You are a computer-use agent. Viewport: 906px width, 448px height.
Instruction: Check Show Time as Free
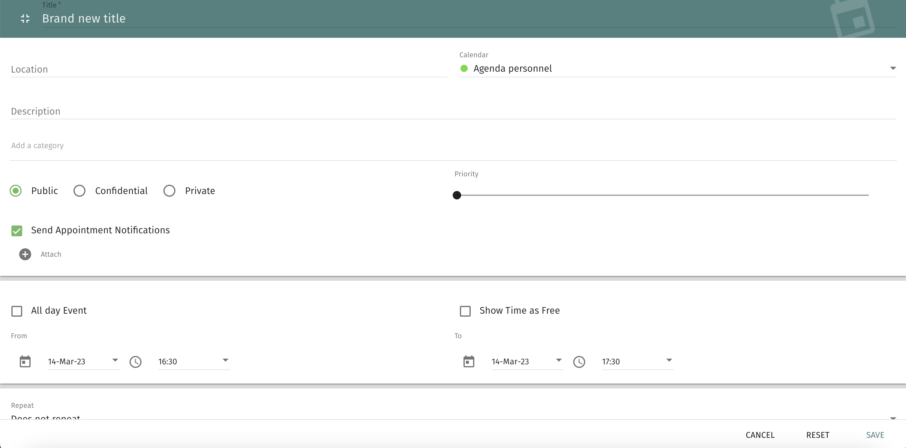(x=465, y=311)
